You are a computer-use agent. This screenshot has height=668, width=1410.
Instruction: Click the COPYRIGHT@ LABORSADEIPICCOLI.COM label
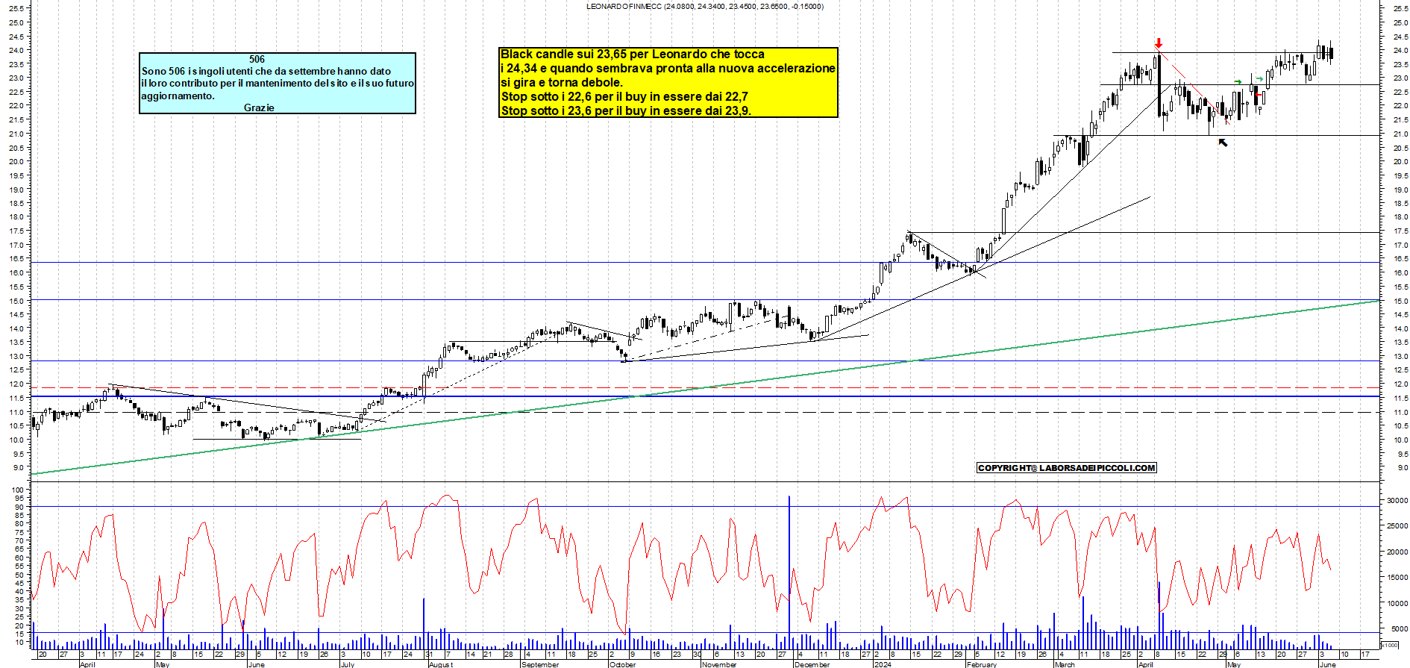tap(1067, 468)
